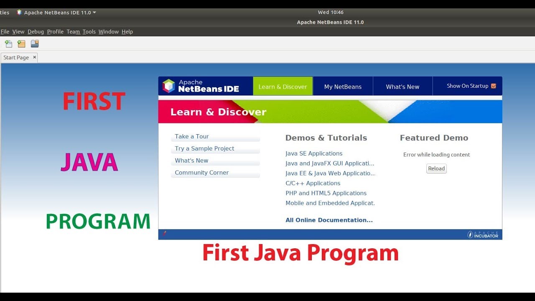Viewport: 535px width, 301px height.
Task: Expand the Apache NetBeans IDE 11.0 app menu arrow
Action: pos(94,13)
